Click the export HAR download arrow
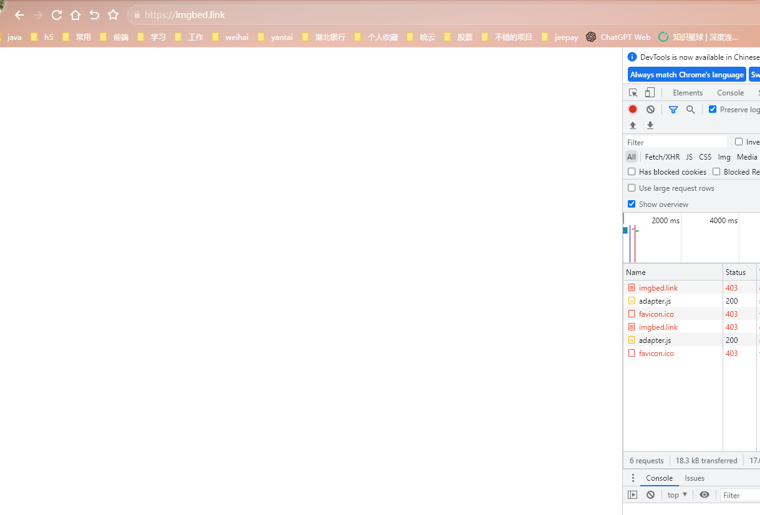 pyautogui.click(x=650, y=125)
